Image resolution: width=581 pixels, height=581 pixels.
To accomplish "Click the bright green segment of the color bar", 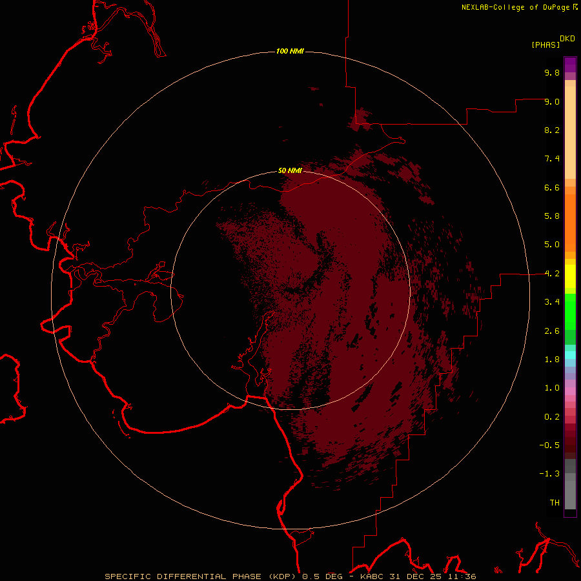I will 570,312.
